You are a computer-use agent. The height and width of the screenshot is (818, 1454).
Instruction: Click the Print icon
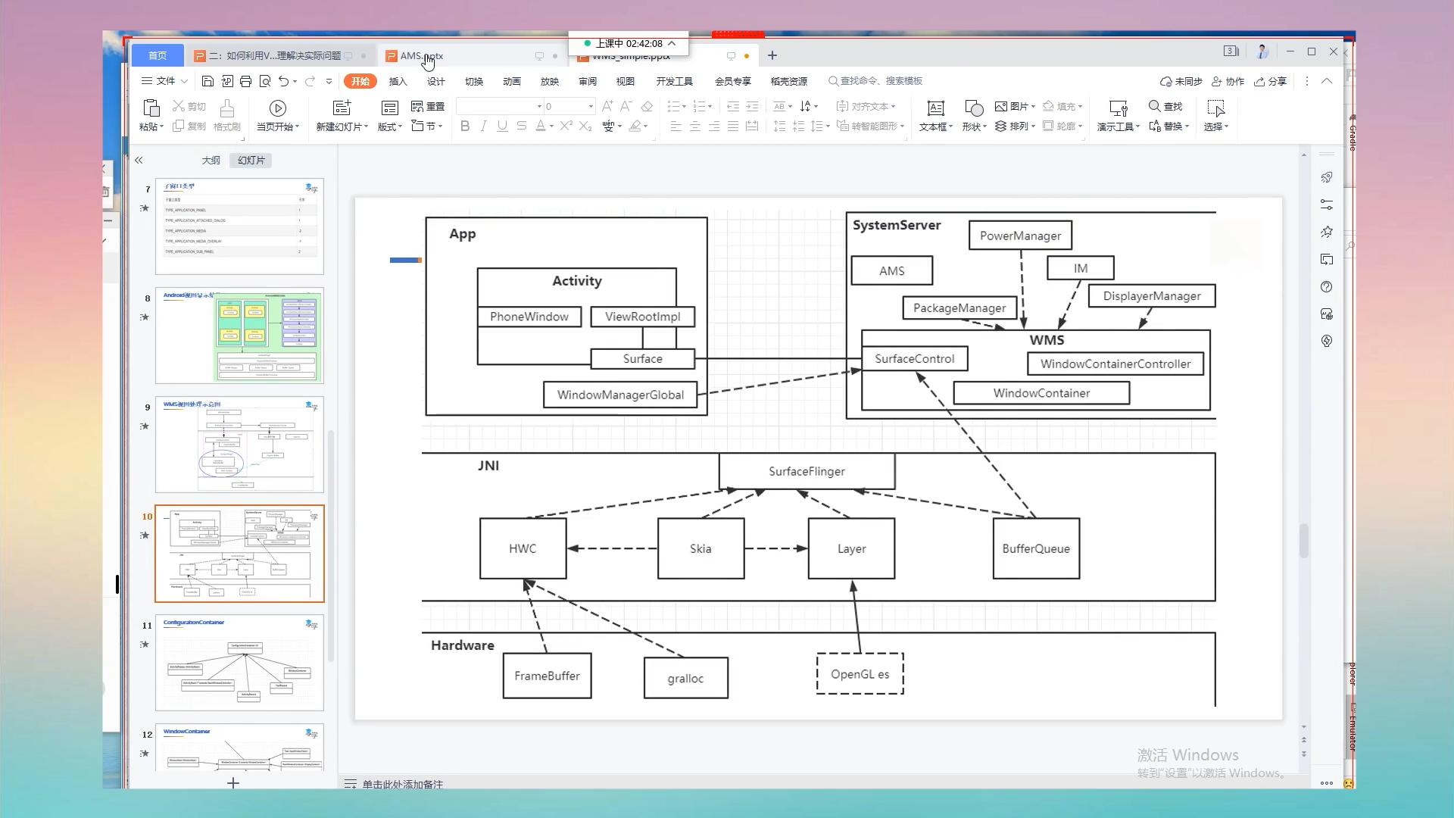click(245, 81)
